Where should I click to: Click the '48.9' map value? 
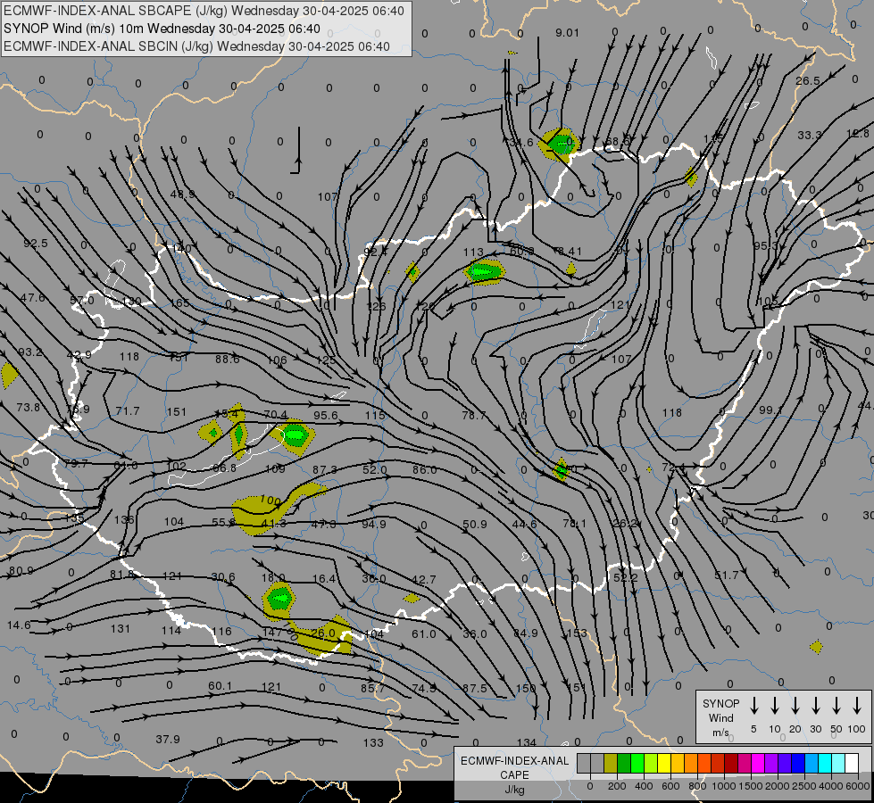182,194
